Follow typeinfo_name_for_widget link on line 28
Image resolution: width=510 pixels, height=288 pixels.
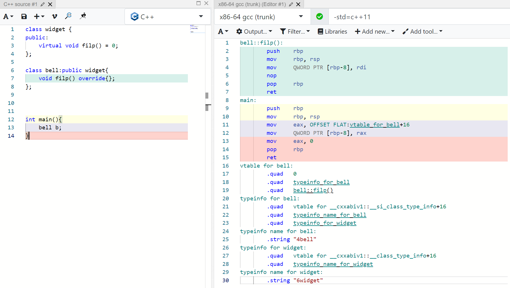pyautogui.click(x=333, y=264)
